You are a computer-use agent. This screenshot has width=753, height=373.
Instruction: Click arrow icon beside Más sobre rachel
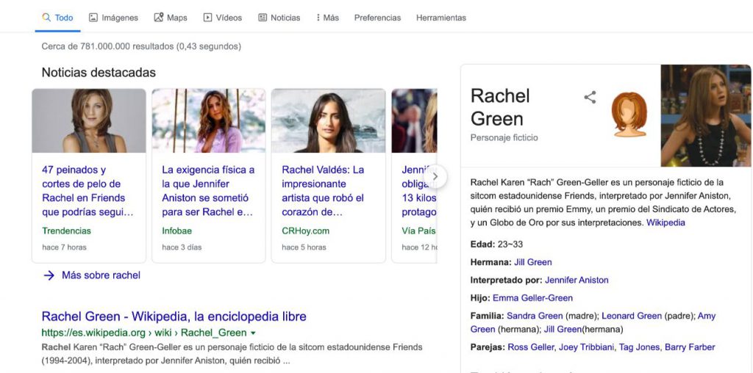point(49,275)
